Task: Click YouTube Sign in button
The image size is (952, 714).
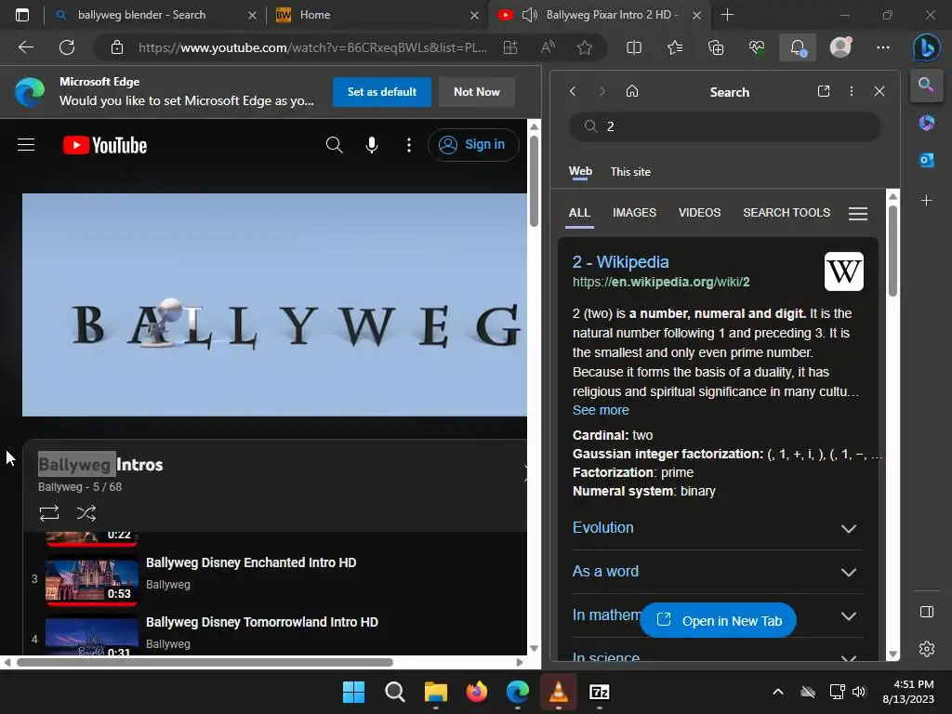Action: point(473,144)
